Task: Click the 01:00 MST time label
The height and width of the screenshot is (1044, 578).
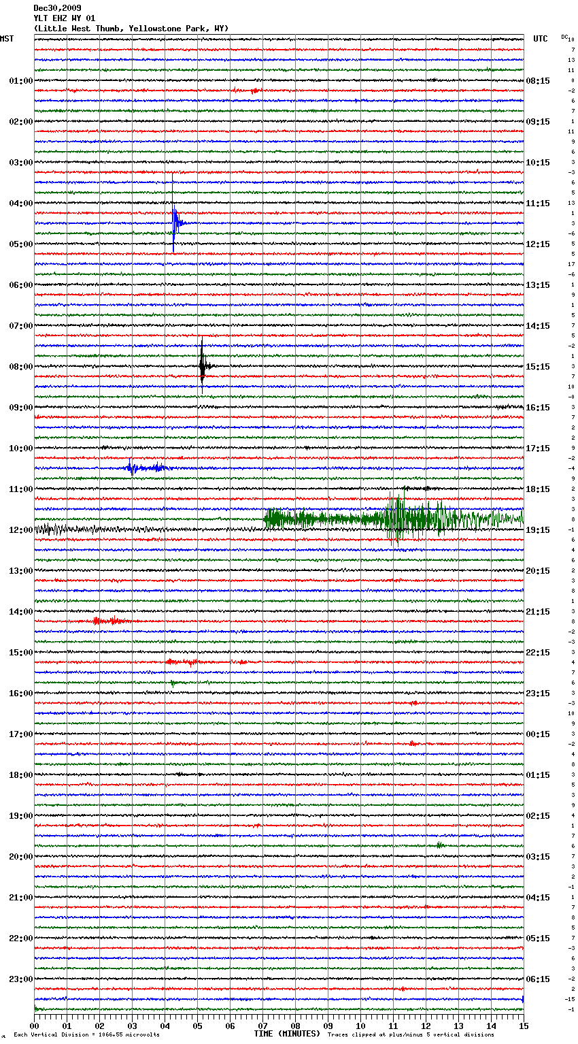Action: (x=20, y=81)
